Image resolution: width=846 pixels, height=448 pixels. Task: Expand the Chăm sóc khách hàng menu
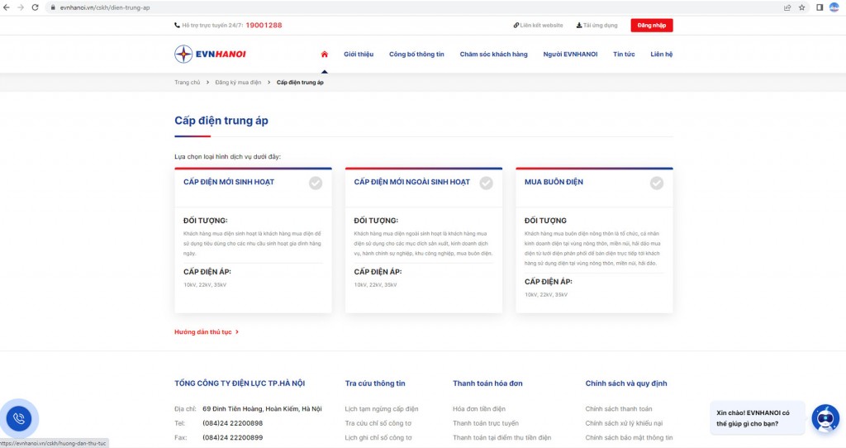tap(494, 54)
